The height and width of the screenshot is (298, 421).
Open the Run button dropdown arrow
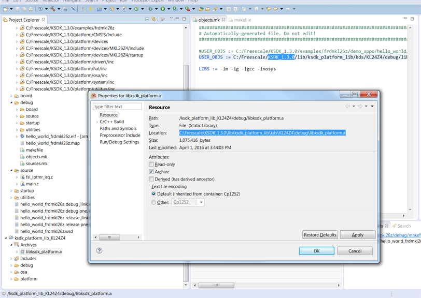(169, 9)
